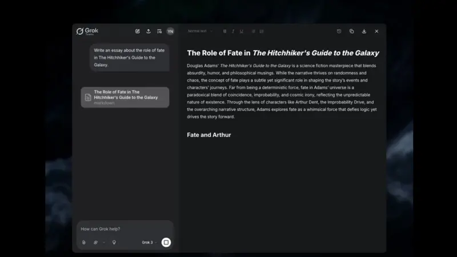Open the Normal text style dropdown
Image resolution: width=457 pixels, height=257 pixels.
pyautogui.click(x=200, y=31)
